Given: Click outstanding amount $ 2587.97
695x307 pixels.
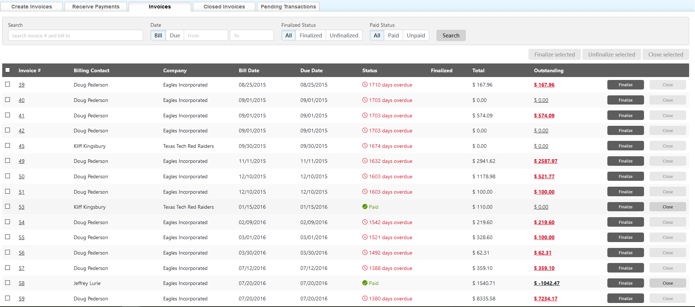Looking at the screenshot, I should (x=545, y=161).
